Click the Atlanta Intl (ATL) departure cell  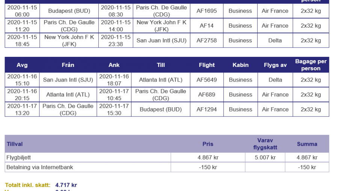coord(68,95)
